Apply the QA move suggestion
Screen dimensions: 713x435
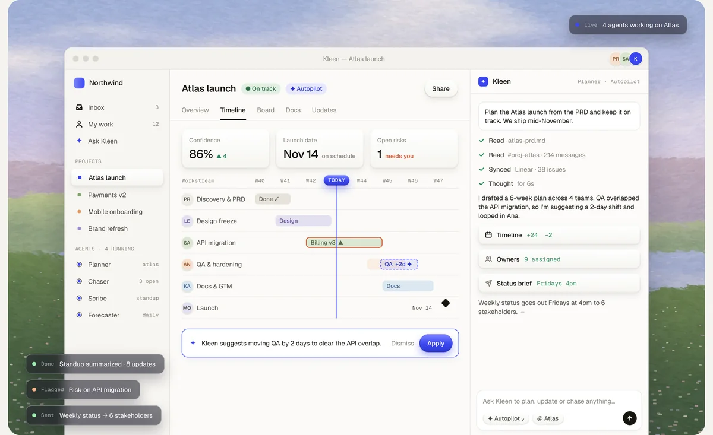point(436,343)
